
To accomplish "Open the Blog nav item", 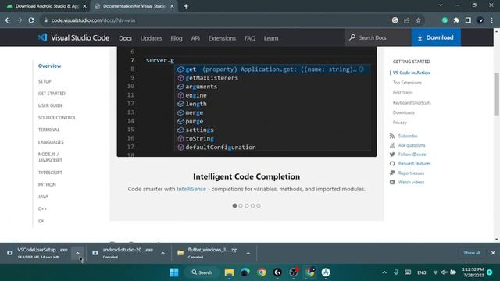I will (x=177, y=38).
